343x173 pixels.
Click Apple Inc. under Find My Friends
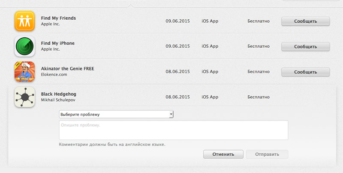click(x=50, y=24)
